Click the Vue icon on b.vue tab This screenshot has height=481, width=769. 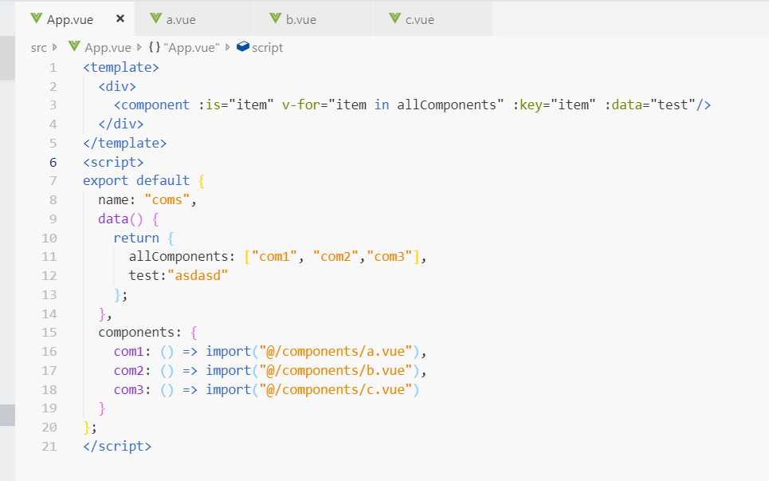click(276, 18)
